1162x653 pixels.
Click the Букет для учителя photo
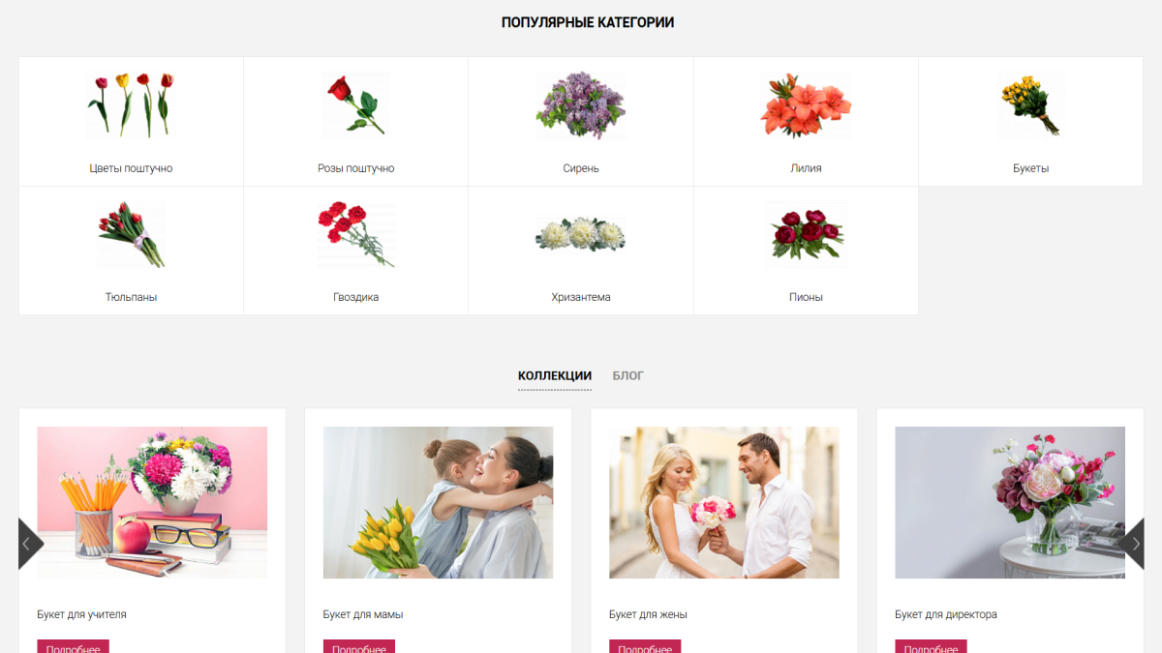[152, 503]
